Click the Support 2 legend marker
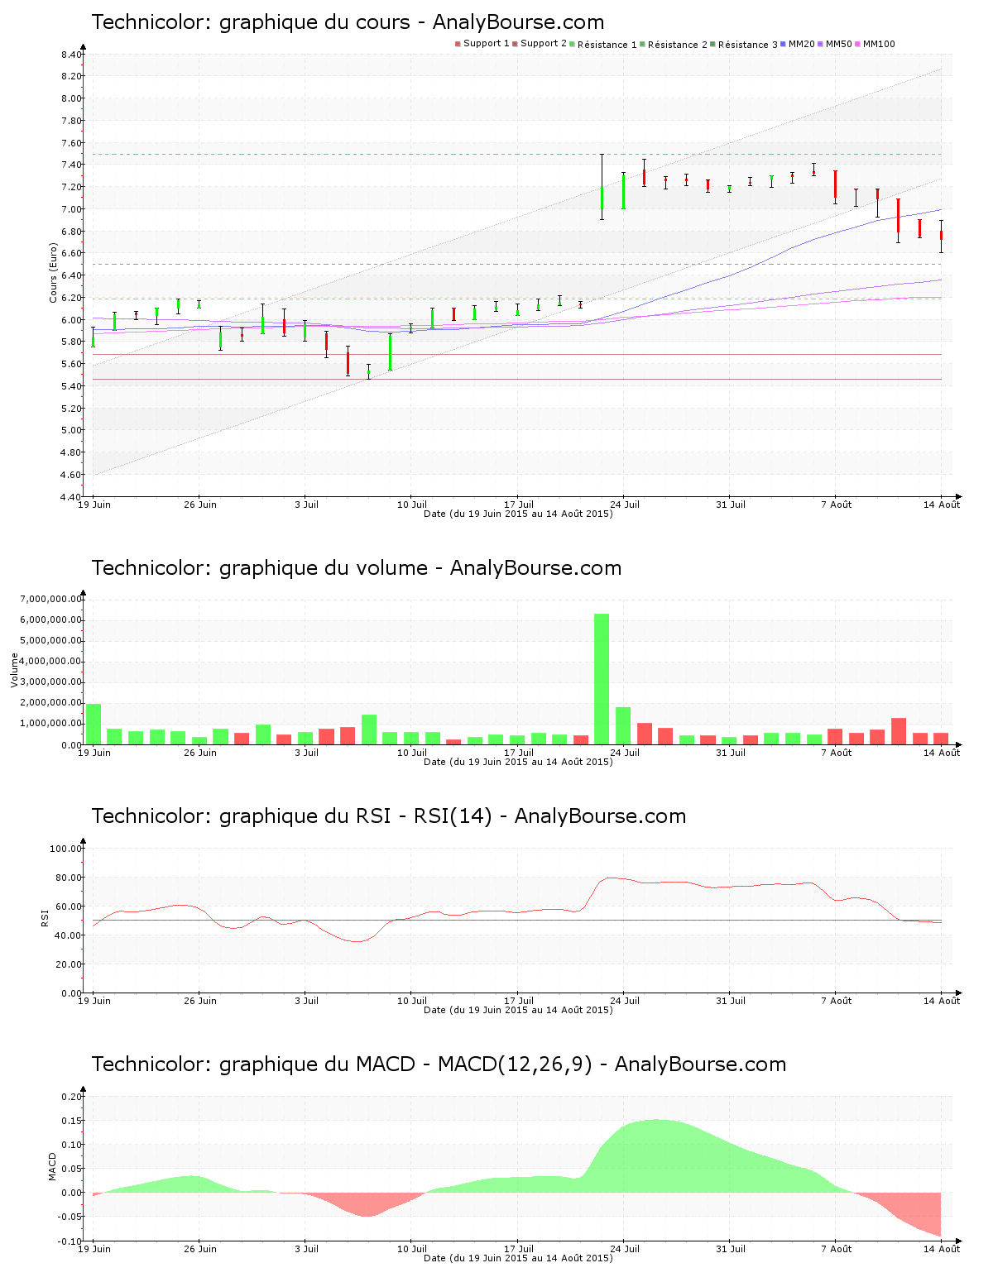This screenshot has height=1282, width=993. 513,41
